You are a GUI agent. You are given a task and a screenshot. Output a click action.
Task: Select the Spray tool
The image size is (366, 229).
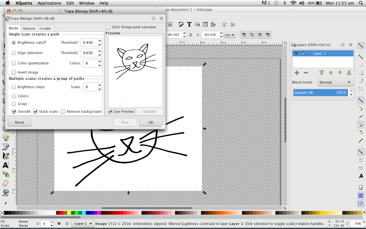(x=5, y=174)
